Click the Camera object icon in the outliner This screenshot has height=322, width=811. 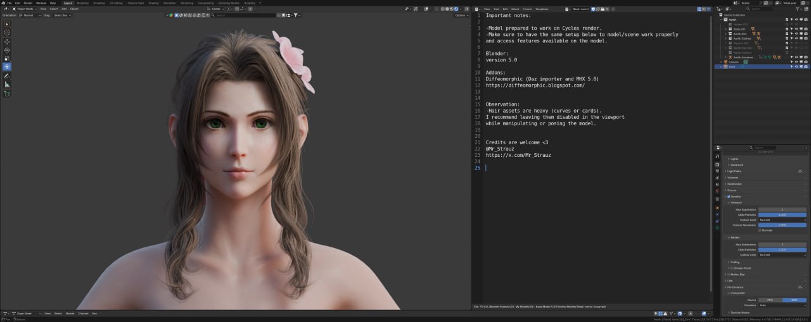(725, 62)
